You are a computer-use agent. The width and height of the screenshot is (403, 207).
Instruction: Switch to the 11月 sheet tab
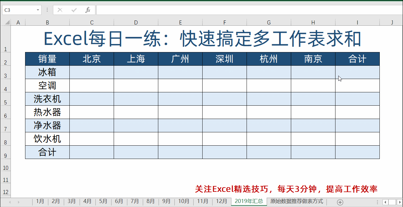[203, 201]
